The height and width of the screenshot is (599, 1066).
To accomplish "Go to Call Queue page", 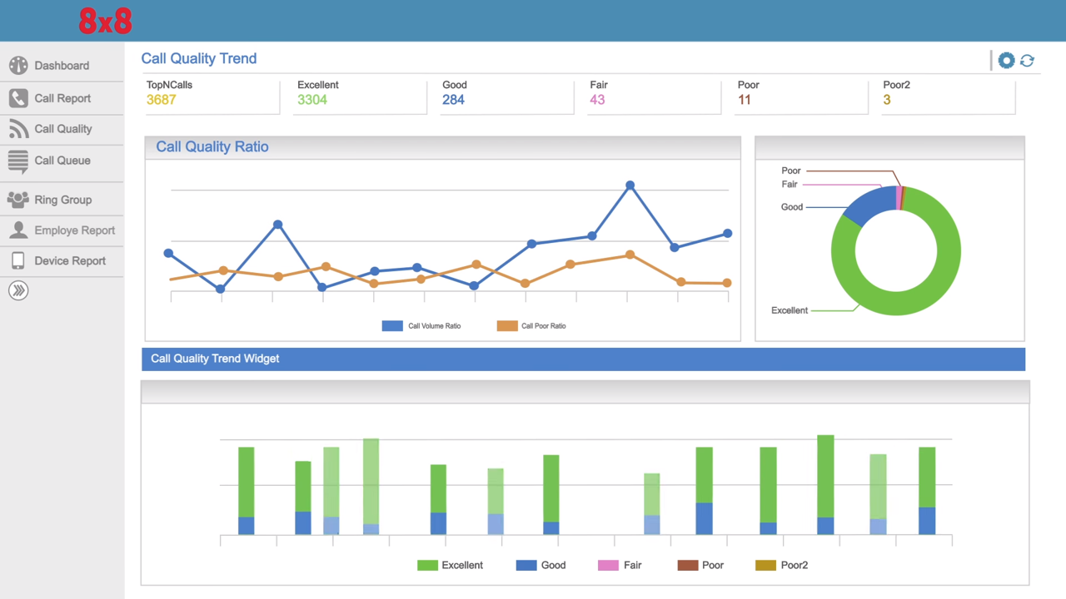I will coord(62,161).
